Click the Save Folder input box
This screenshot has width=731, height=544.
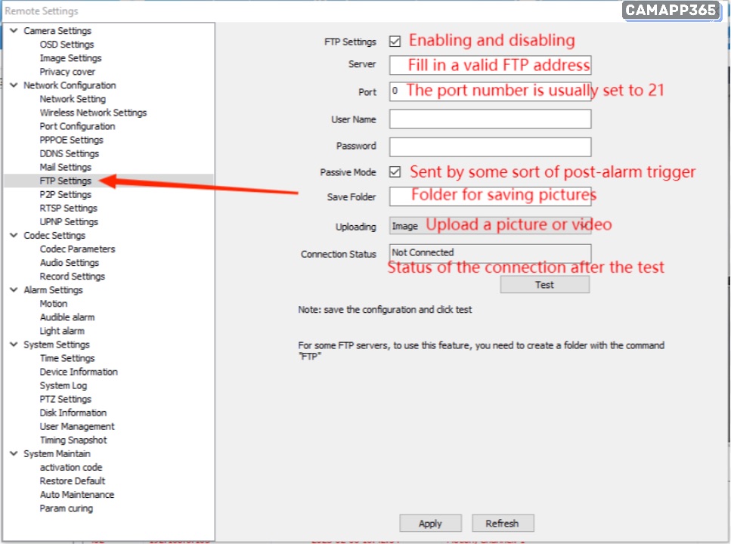point(490,196)
